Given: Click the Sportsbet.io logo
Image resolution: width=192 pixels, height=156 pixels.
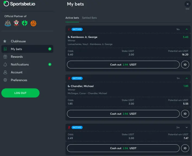Looking at the screenshot, I should (19, 4).
